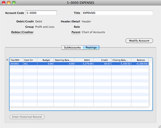Select the 201003 posting row
Image resolution: width=161 pixels, height=128 pixels.
(79, 64)
